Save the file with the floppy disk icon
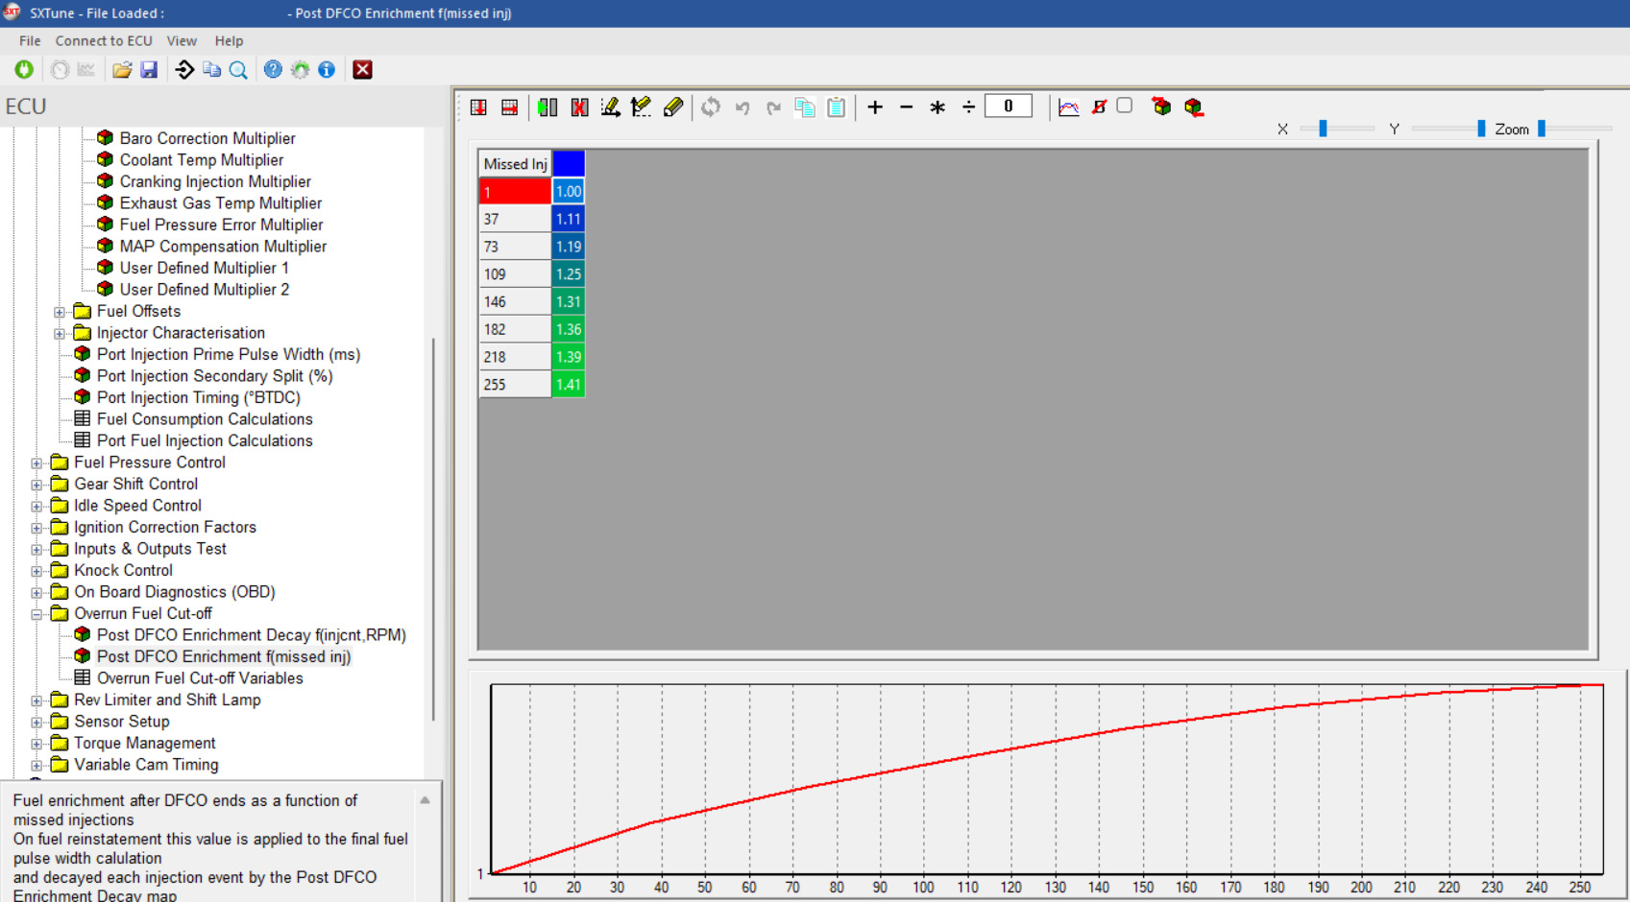The image size is (1630, 902). [x=149, y=69]
